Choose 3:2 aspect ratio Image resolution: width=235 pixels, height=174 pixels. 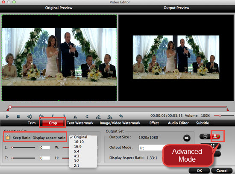click(x=83, y=161)
